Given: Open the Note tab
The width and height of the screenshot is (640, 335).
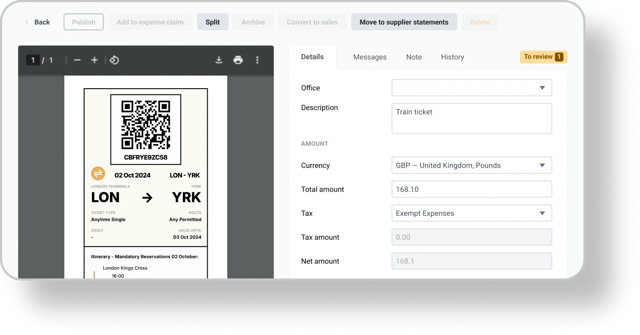Looking at the screenshot, I should pyautogui.click(x=413, y=57).
